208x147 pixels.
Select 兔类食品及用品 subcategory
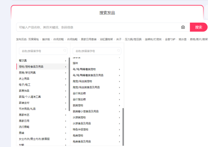click(x=96, y=142)
